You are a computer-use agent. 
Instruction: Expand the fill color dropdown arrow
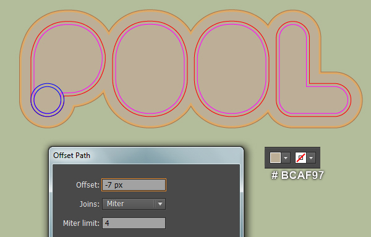(x=286, y=157)
